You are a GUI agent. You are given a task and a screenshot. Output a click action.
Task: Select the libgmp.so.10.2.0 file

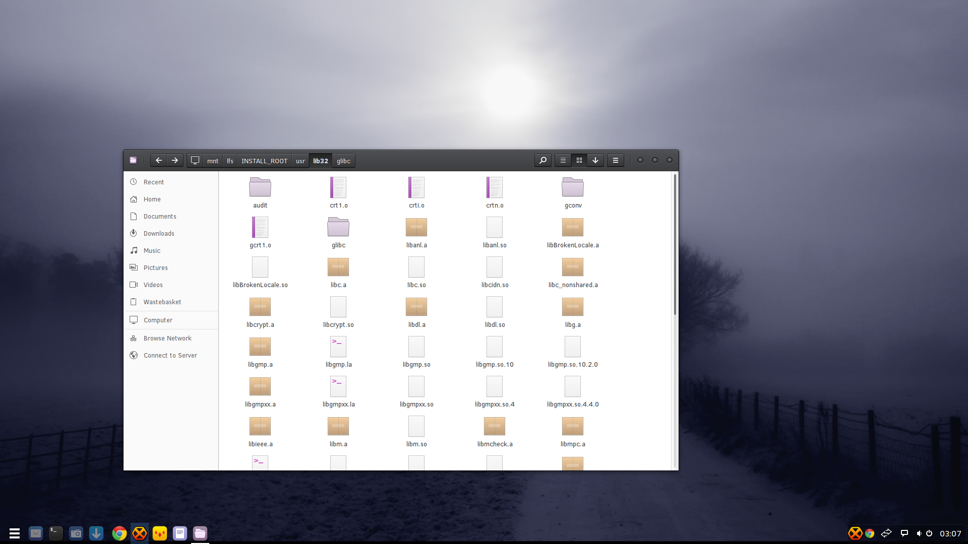[x=573, y=347]
